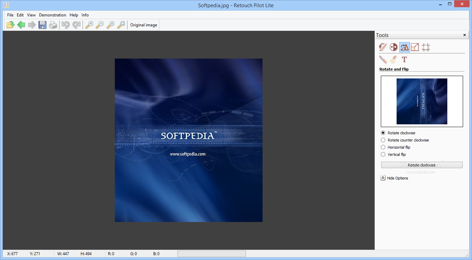The width and height of the screenshot is (472, 260).
Task: Click the 'Tools' panel title
Action: pyautogui.click(x=382, y=35)
